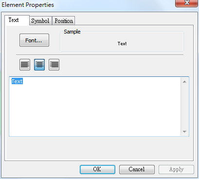Click the text box scrollbar track
The width and height of the screenshot is (199, 179).
pos(184,107)
